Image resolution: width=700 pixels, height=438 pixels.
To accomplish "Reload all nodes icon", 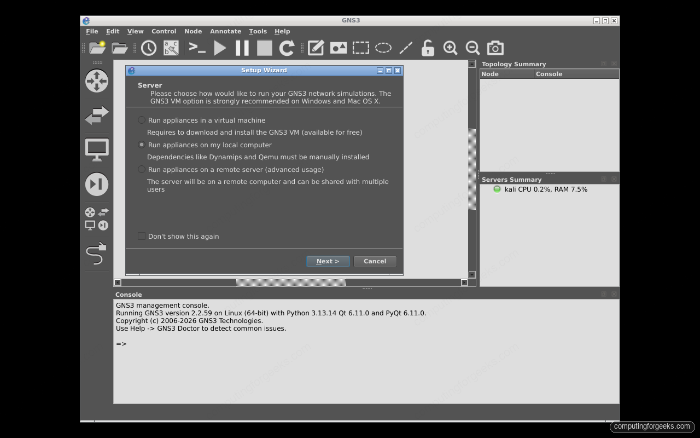I will coord(287,48).
